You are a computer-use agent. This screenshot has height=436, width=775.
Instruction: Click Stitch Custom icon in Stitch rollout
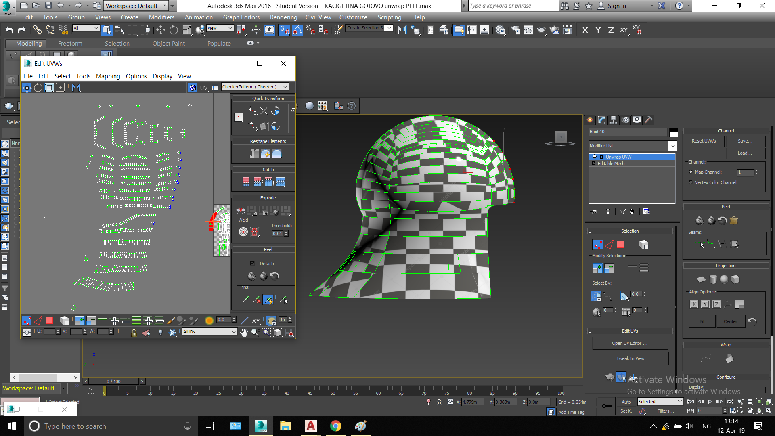281,182
